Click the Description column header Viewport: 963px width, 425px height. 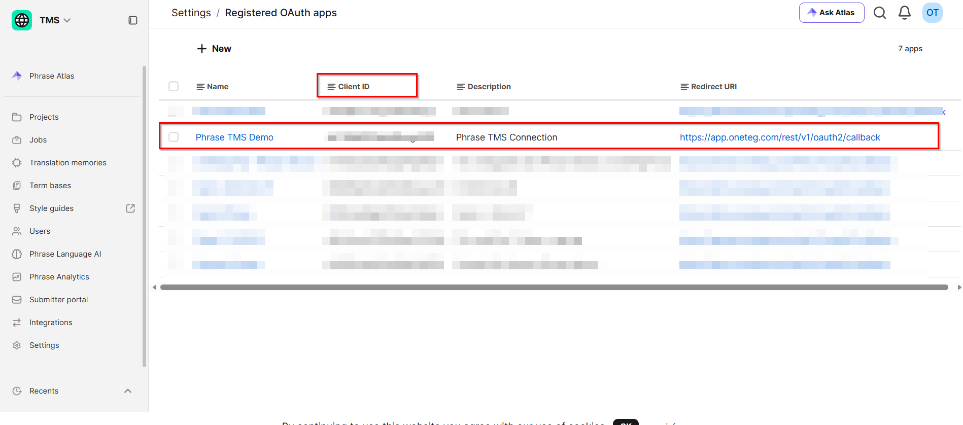coord(484,87)
